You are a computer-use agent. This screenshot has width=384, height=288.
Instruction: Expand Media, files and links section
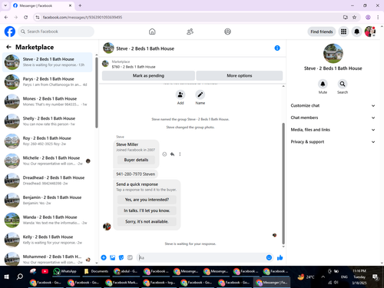point(333,130)
